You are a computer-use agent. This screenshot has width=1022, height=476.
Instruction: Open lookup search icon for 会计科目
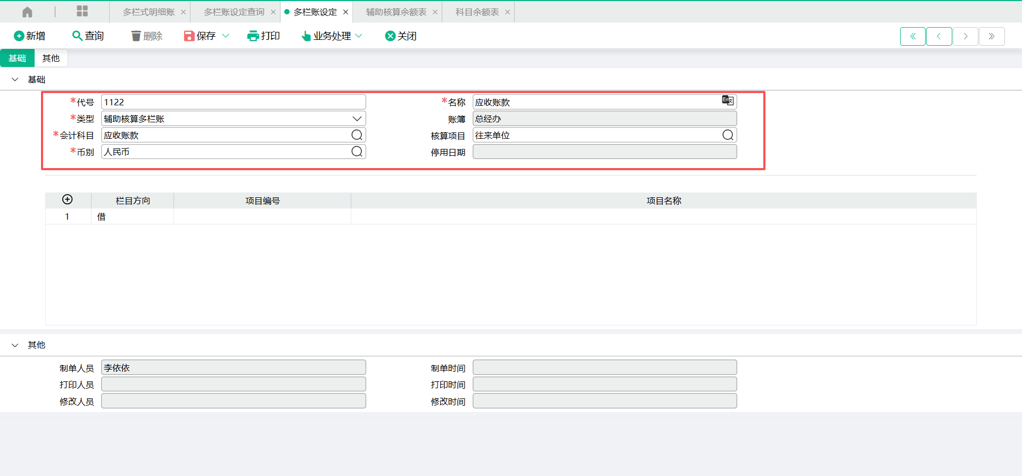coord(357,135)
